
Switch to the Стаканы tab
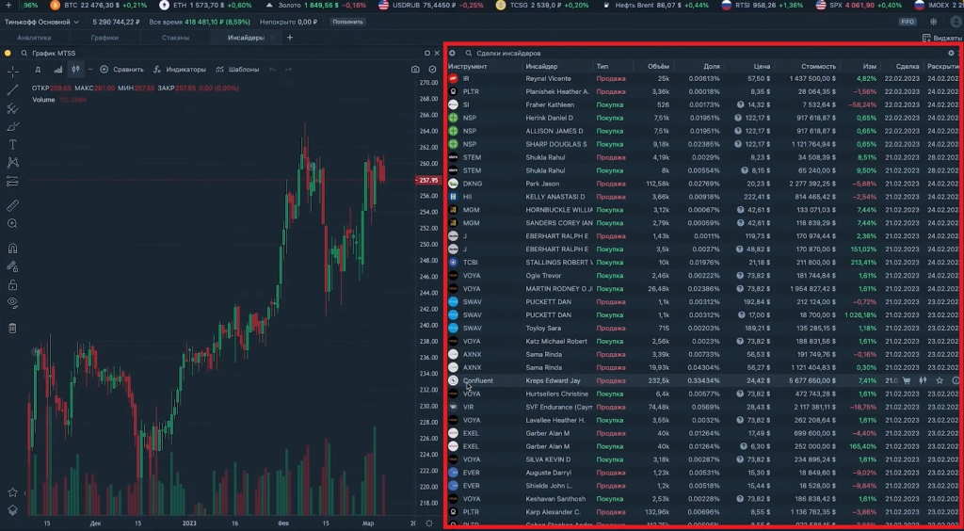coord(175,38)
